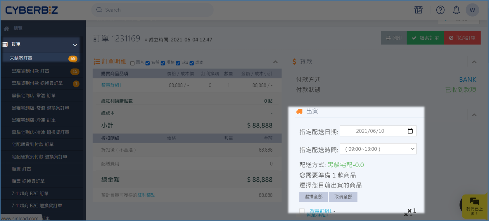Uncheck the Sku checkbox
The height and width of the screenshot is (221, 489).
point(178,63)
